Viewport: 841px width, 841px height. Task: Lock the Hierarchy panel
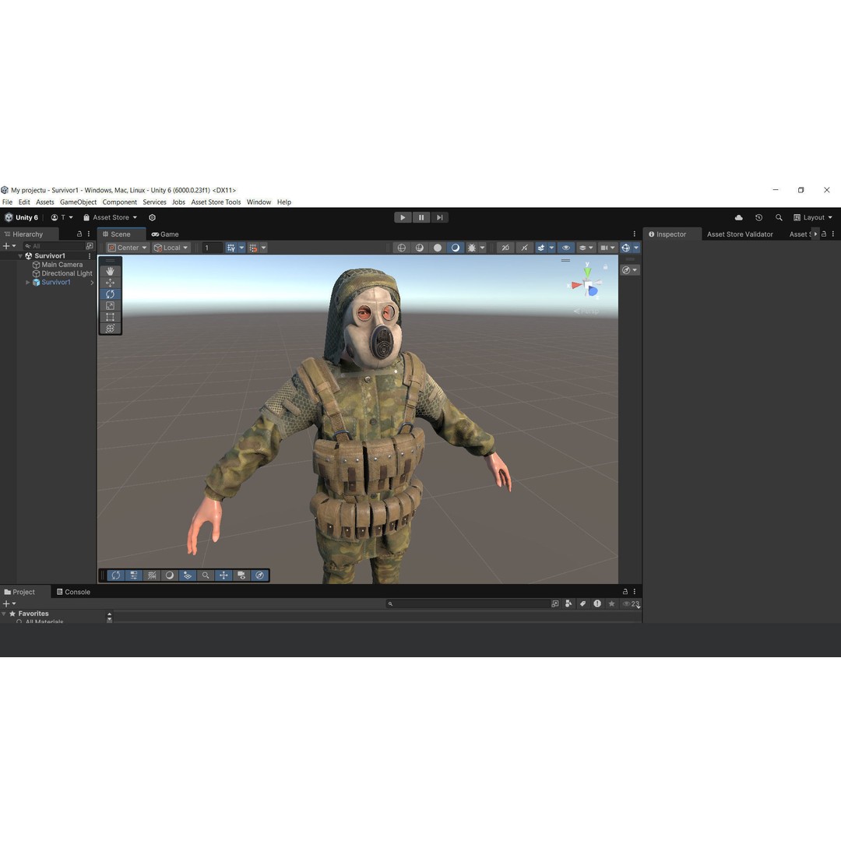(79, 234)
